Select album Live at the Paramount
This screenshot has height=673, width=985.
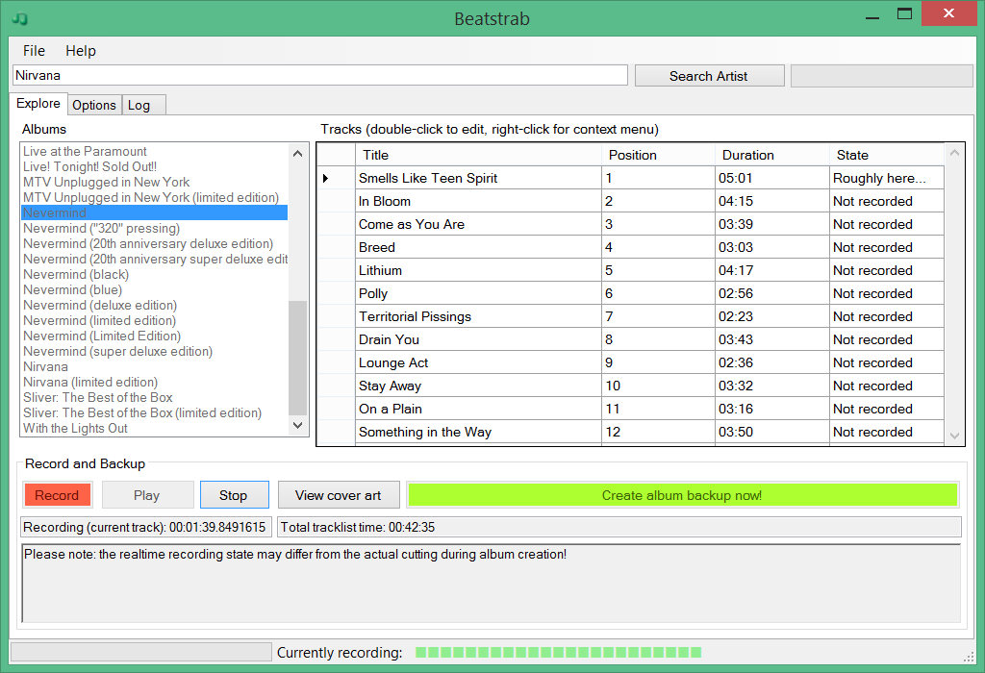(155, 151)
